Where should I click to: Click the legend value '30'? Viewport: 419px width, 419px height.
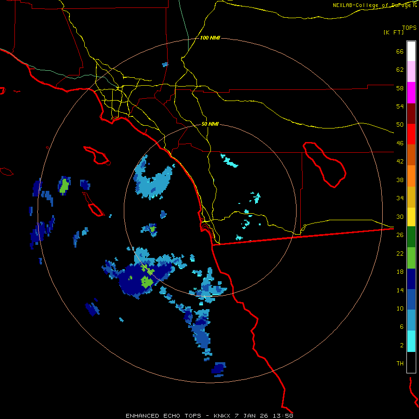click(400, 216)
